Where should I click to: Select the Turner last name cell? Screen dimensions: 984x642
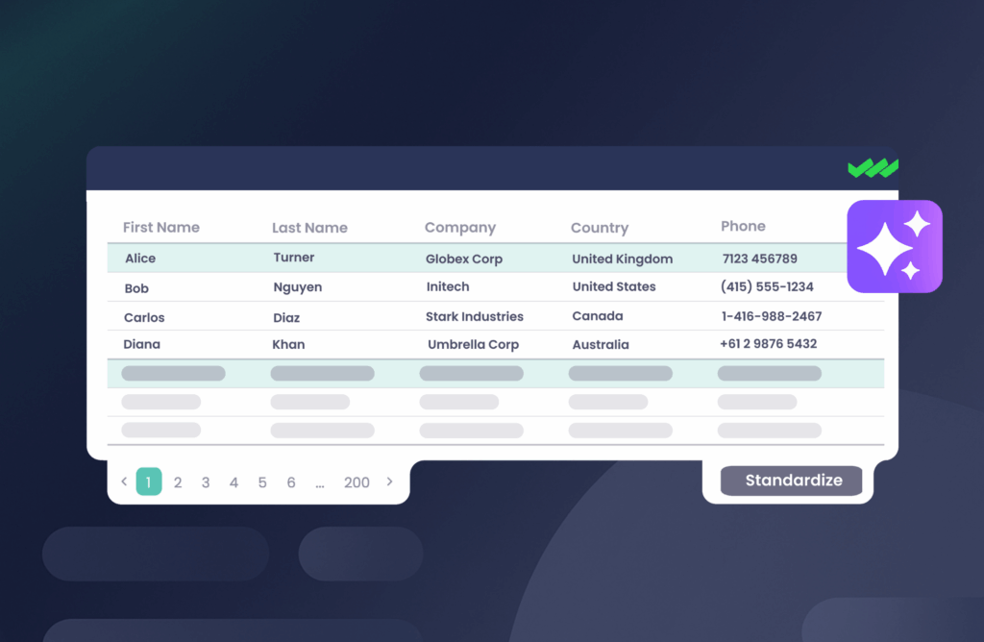[x=294, y=258]
